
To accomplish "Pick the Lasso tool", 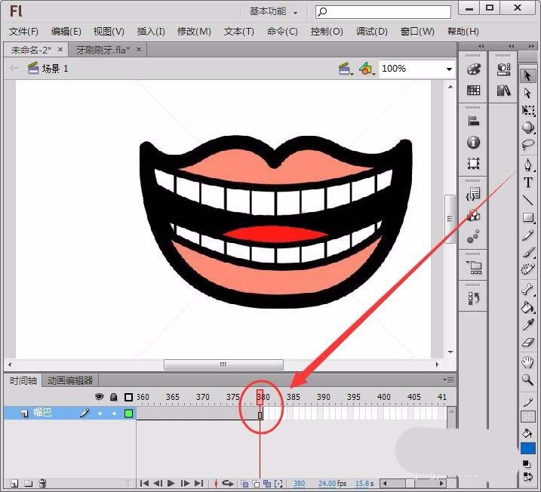I will [x=527, y=145].
